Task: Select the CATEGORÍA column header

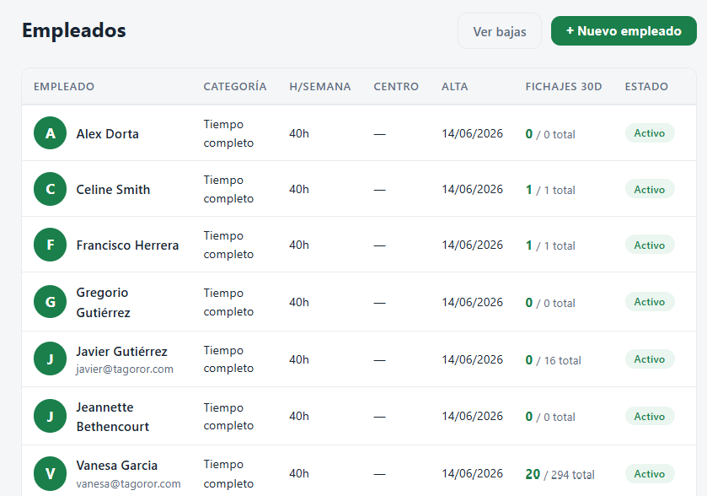Action: click(x=235, y=87)
